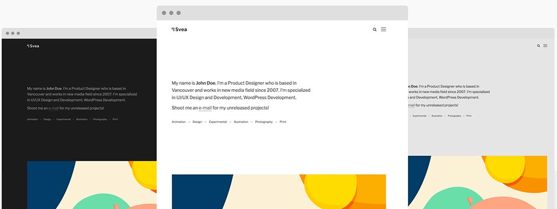
Task: Choose Print in the dark left window
Action: click(x=115, y=119)
